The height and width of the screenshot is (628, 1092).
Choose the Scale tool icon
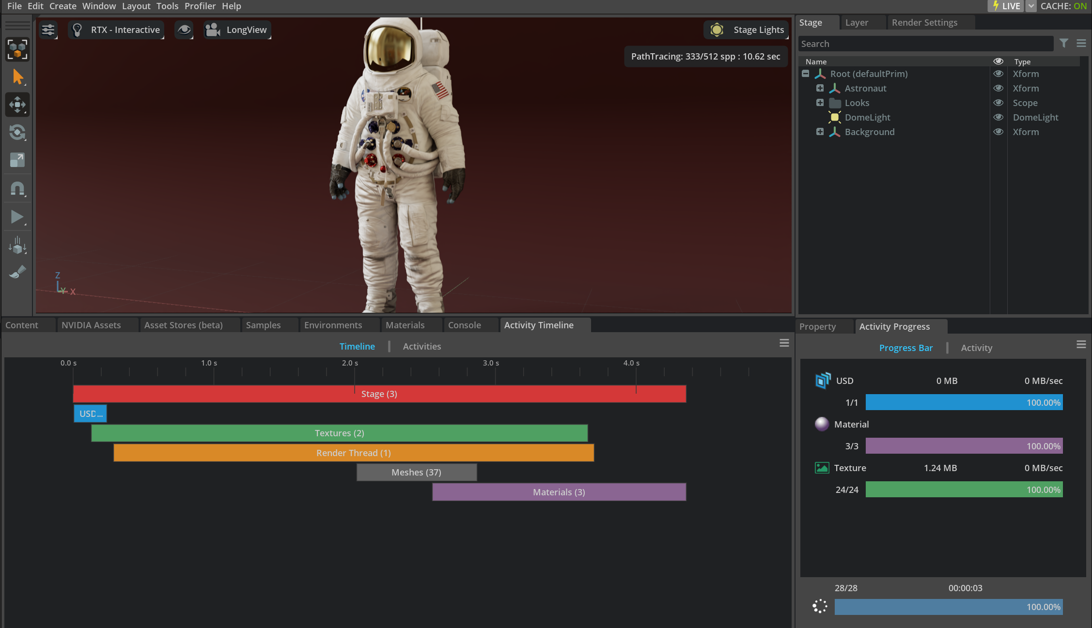point(17,160)
